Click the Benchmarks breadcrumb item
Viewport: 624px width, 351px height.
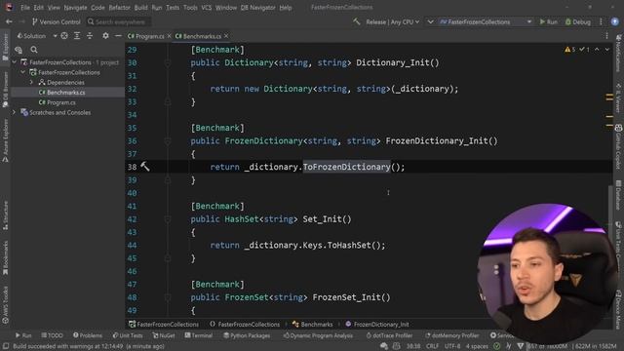click(312, 325)
